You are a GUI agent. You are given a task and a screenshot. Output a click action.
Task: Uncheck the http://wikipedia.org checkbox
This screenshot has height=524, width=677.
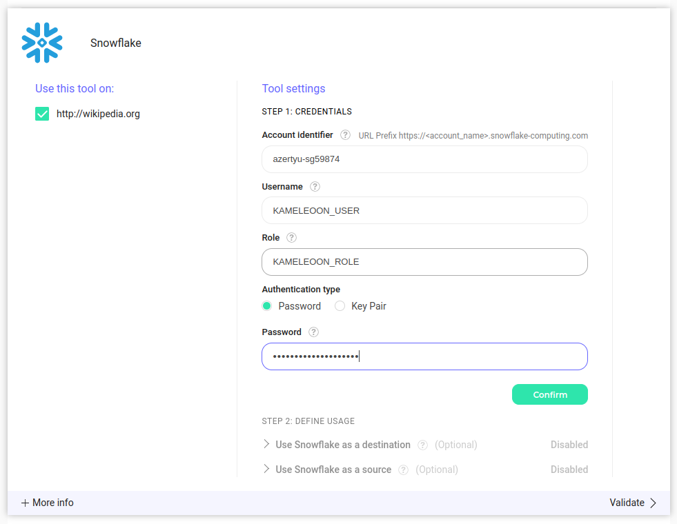42,114
